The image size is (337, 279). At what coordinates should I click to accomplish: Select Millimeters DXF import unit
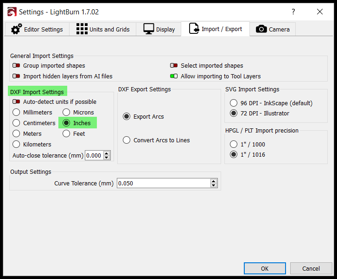pyautogui.click(x=16, y=112)
